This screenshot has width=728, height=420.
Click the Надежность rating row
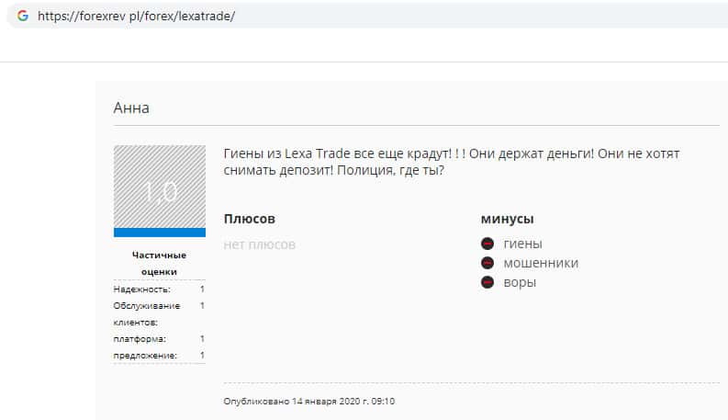click(x=159, y=289)
